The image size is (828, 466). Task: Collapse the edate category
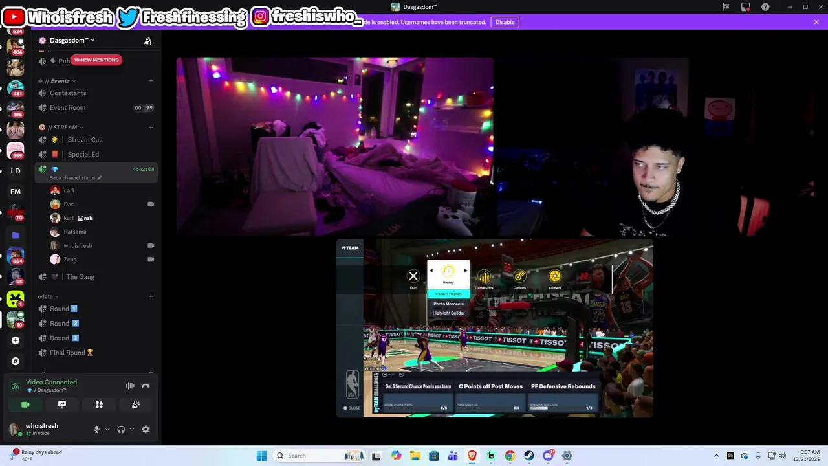click(x=49, y=296)
